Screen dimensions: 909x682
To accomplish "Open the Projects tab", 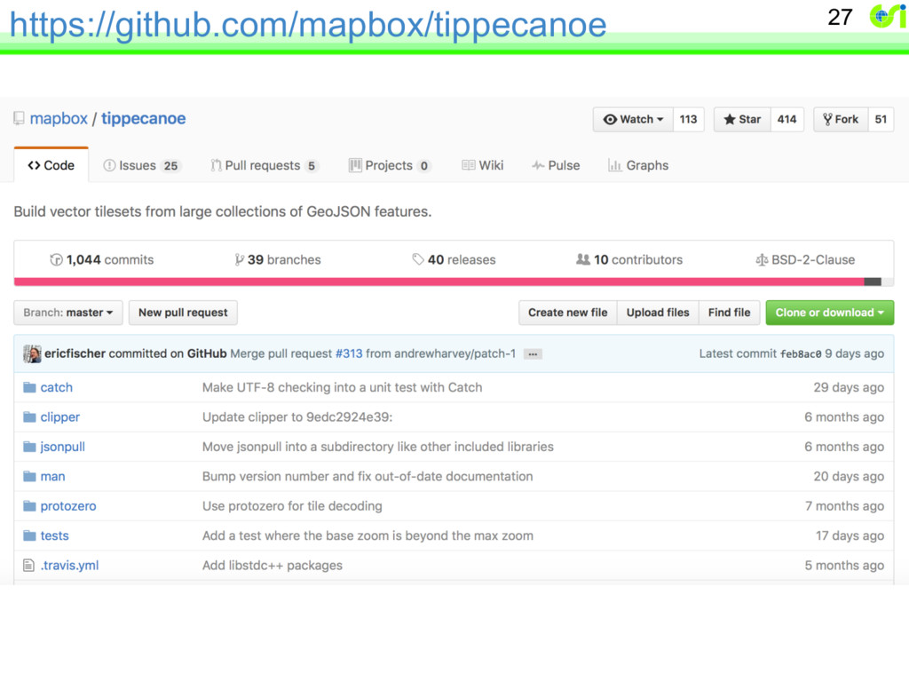I will pos(390,165).
